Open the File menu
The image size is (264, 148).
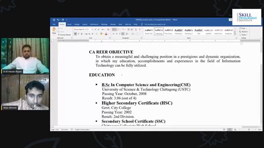[x=54, y=25]
